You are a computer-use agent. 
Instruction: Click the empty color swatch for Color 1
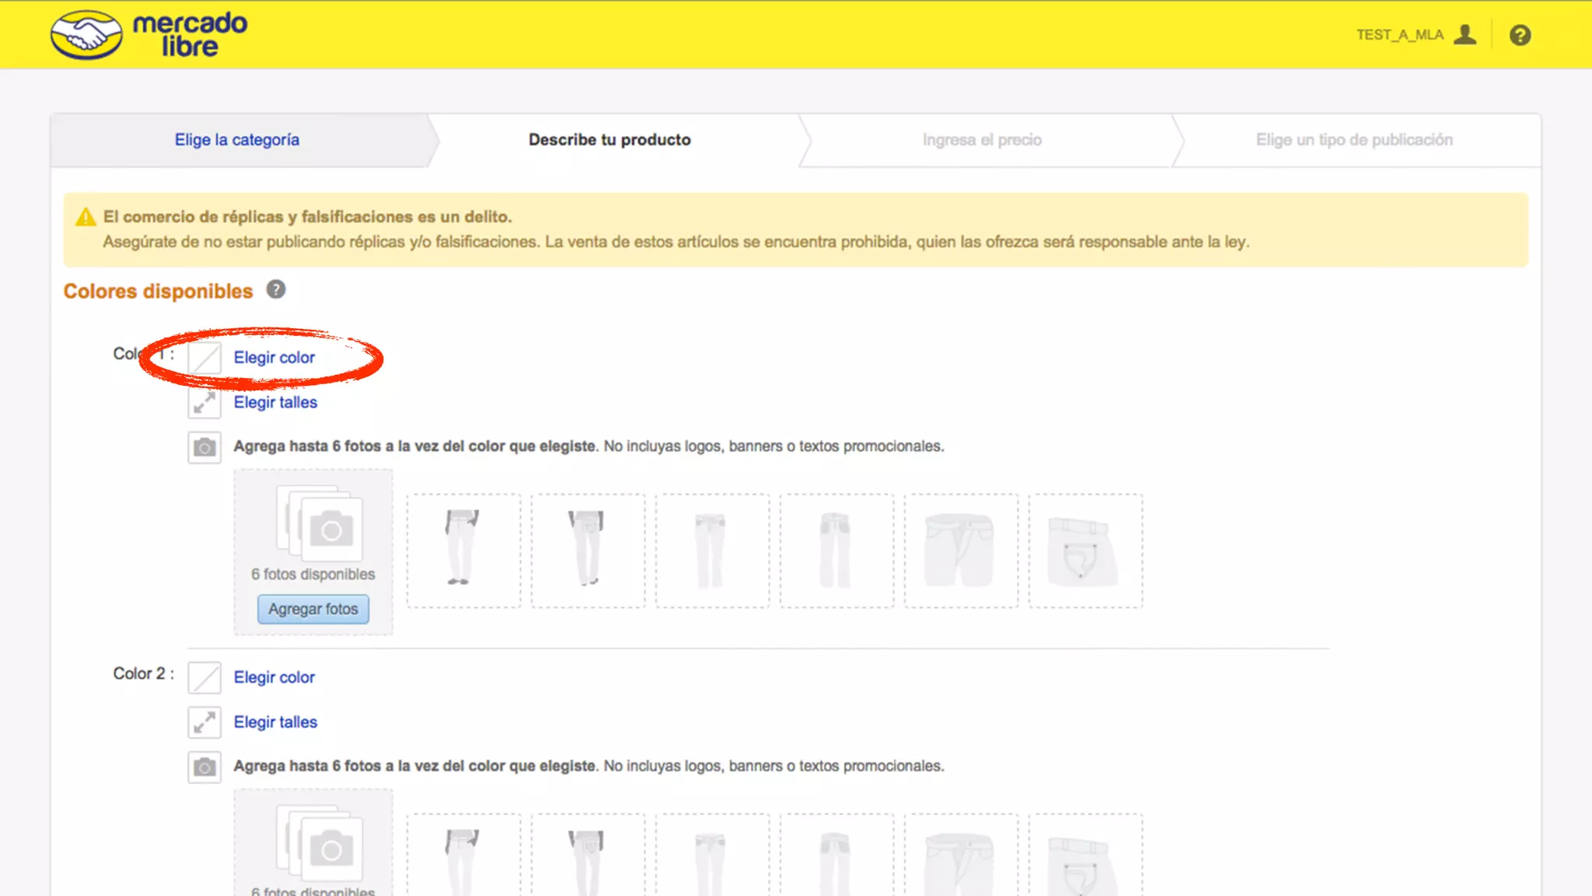click(205, 358)
